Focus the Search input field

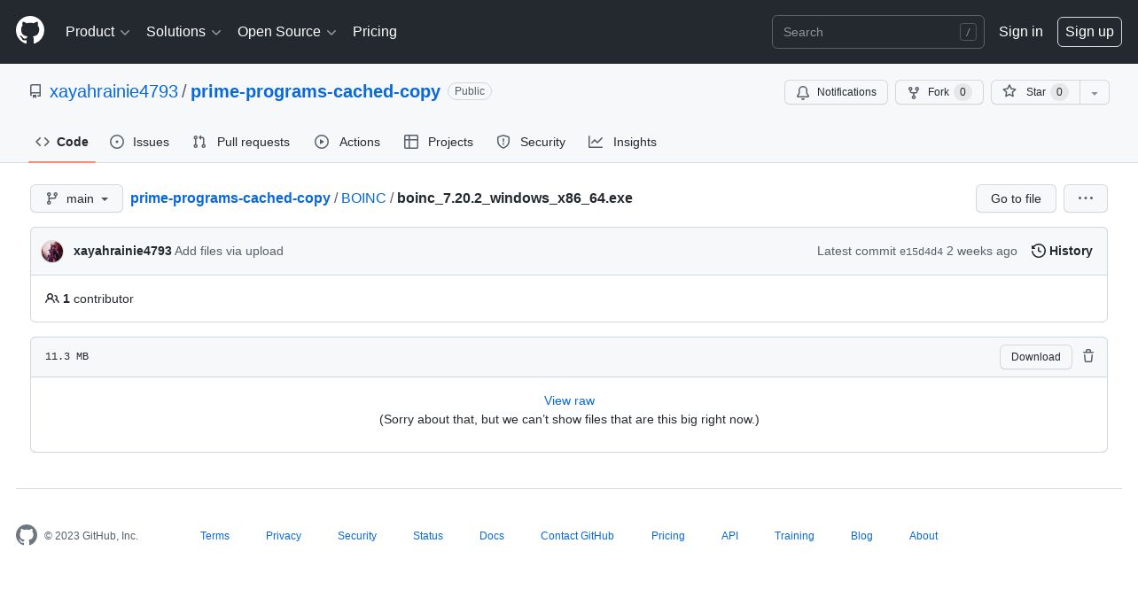click(x=877, y=32)
